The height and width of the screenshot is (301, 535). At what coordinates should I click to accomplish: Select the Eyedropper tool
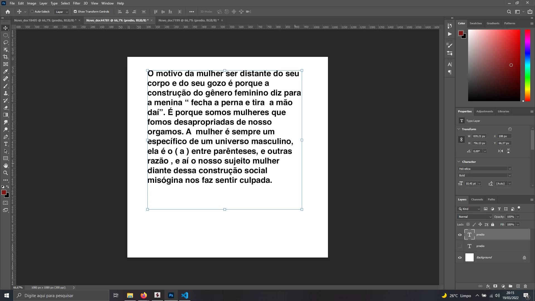pos(6,72)
